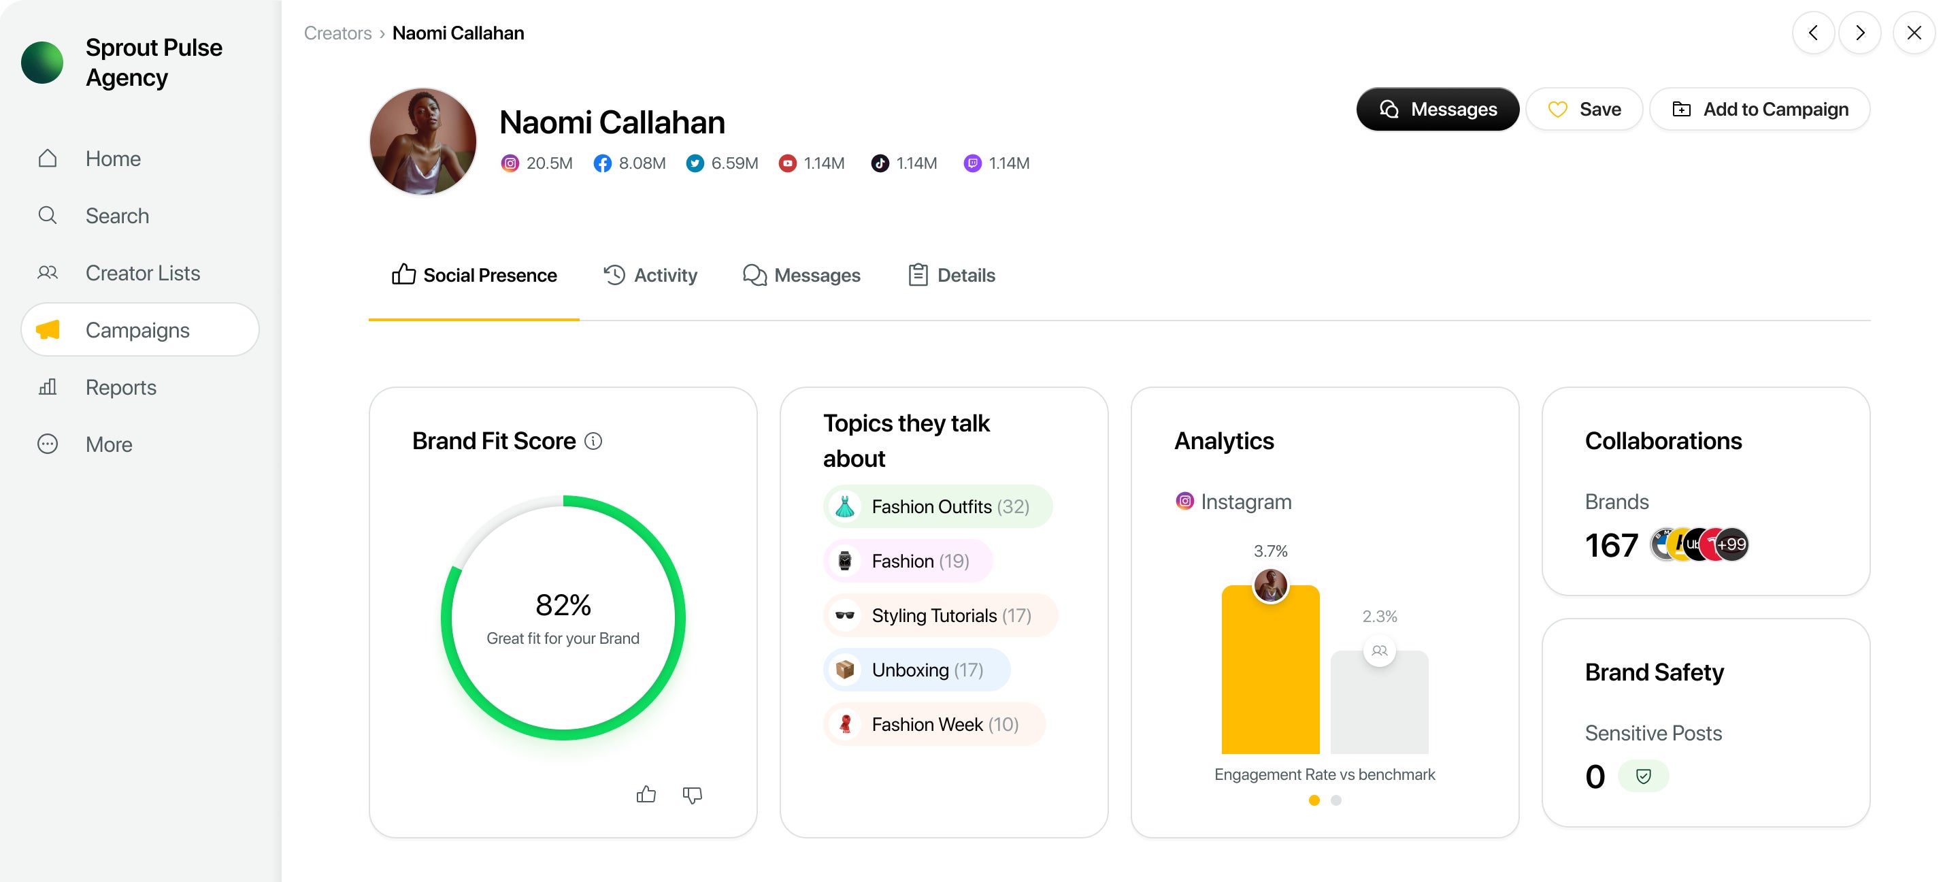Click the Creators breadcrumb link
The image size is (1958, 882).
coord(337,33)
